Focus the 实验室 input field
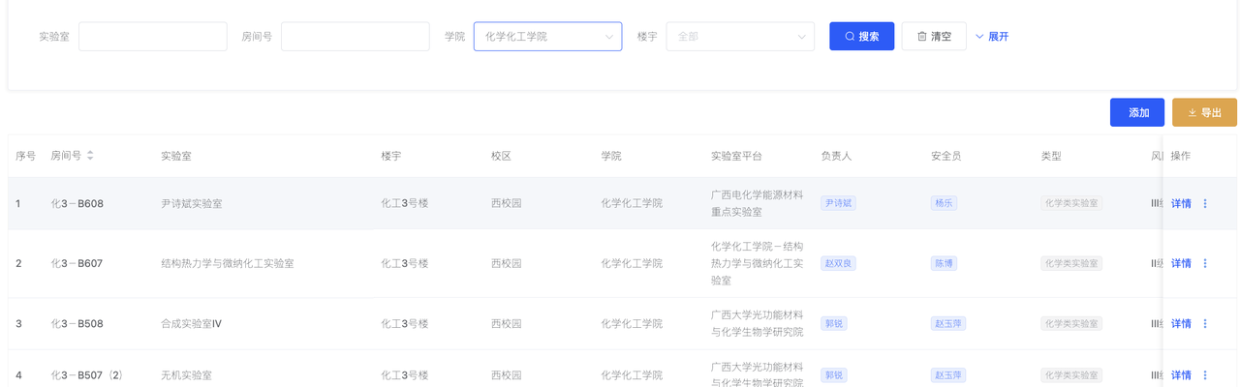Image resolution: width=1240 pixels, height=387 pixels. (x=153, y=36)
